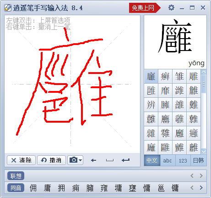Image resolution: width=211 pixels, height=198 pixels.
Task: Click the 免费上网 red banner
Action: point(145,8)
